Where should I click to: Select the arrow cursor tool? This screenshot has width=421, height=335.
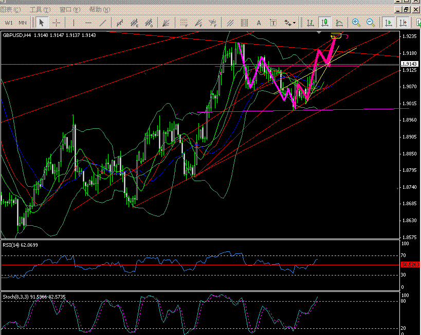[42, 23]
